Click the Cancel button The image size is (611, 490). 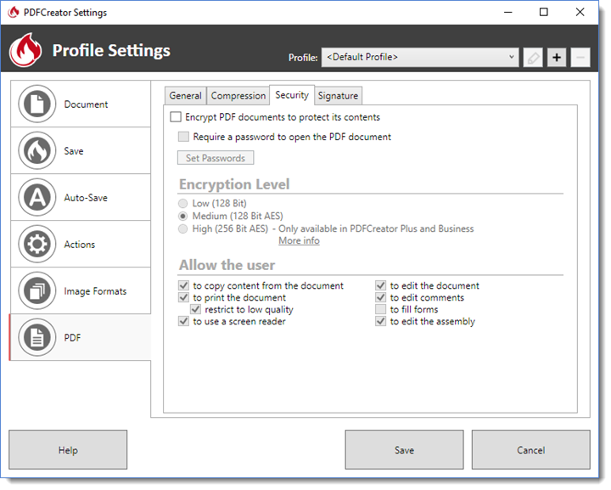(x=530, y=450)
